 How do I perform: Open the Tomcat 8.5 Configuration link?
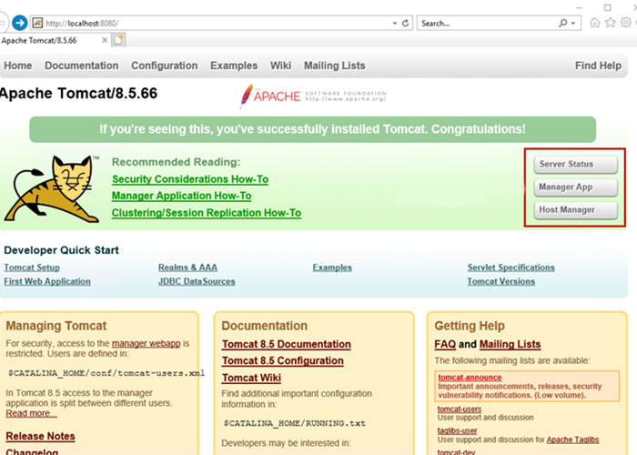[283, 360]
